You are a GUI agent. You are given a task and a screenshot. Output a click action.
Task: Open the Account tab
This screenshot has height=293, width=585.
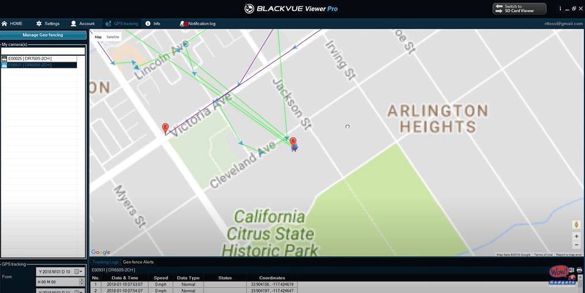82,24
